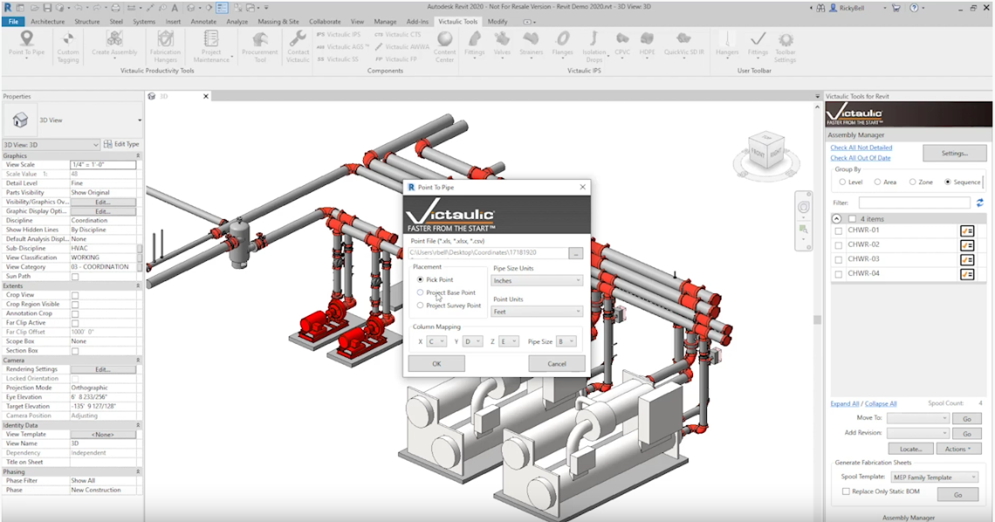Open the User Toolbar Fittings tool

(758, 45)
